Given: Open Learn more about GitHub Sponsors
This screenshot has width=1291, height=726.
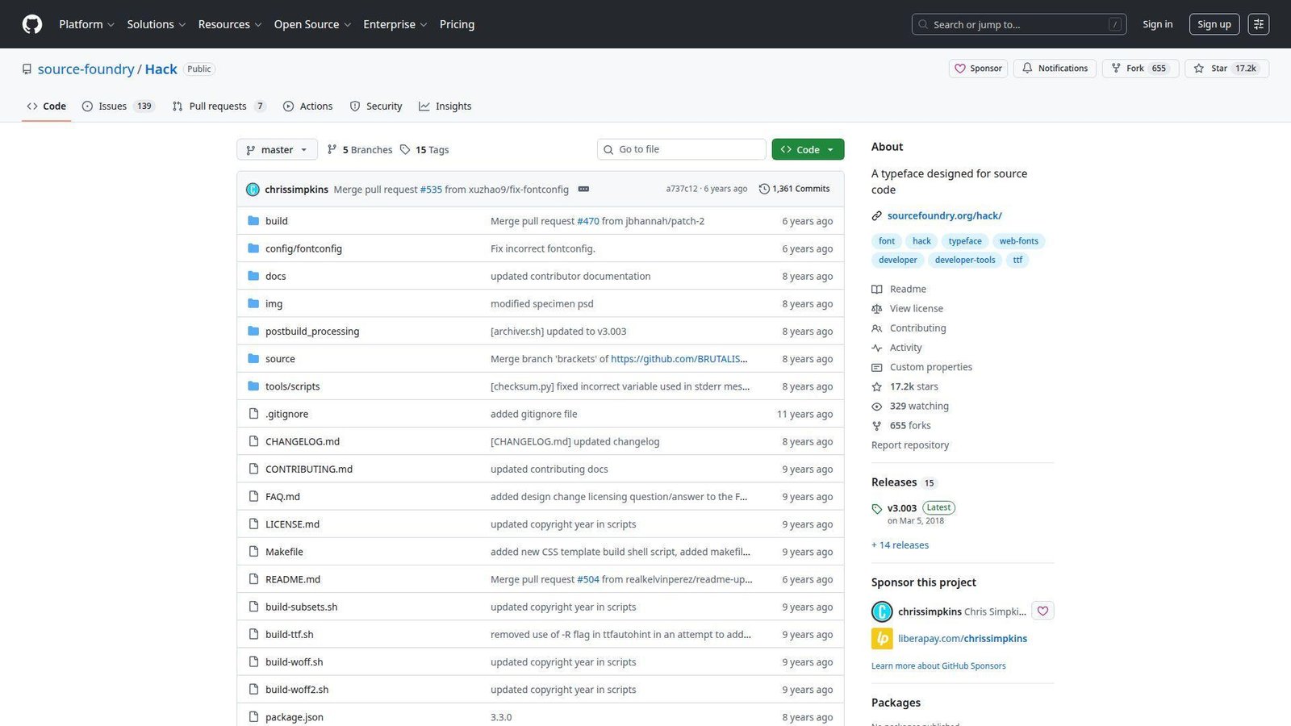Looking at the screenshot, I should click(938, 665).
